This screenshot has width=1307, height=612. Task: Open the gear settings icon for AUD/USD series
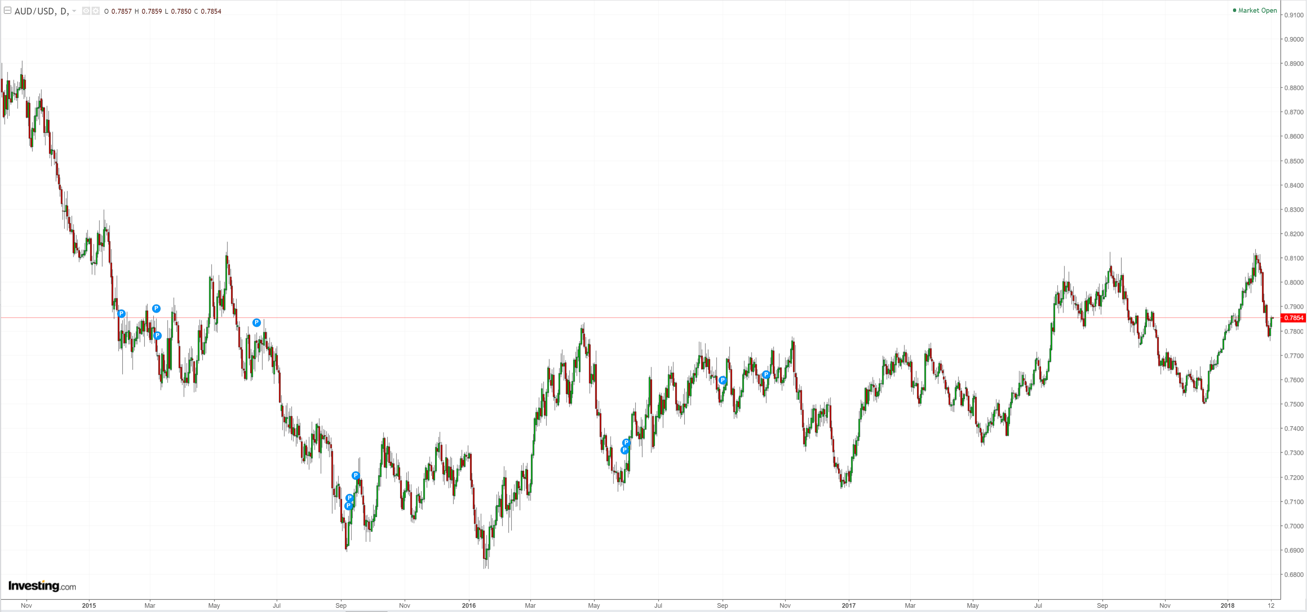[x=95, y=11]
